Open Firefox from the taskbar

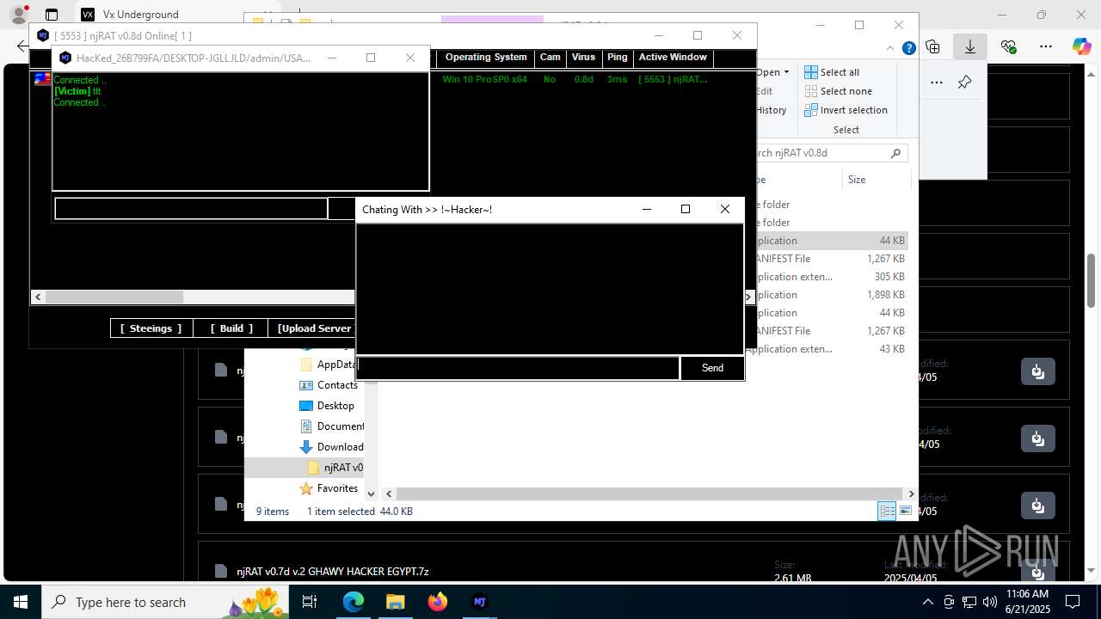click(x=438, y=602)
